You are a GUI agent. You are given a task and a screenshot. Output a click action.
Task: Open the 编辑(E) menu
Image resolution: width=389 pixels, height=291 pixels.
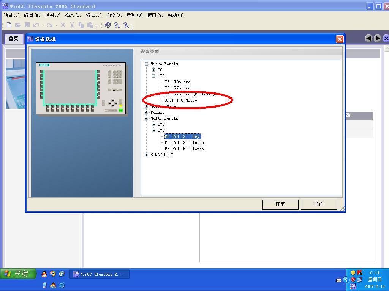coord(32,15)
